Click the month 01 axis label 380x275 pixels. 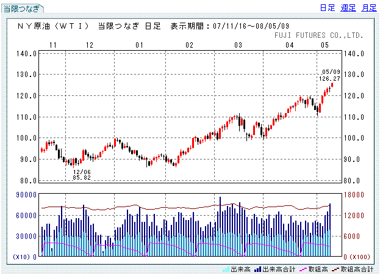pos(139,45)
